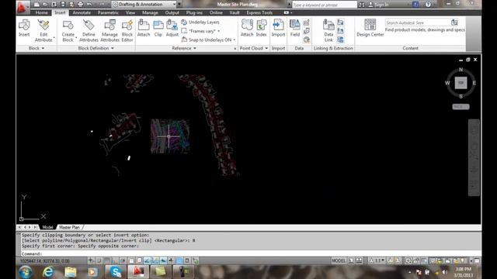Expand the Reference panel title
This screenshot has height=279, width=497.
click(x=184, y=48)
